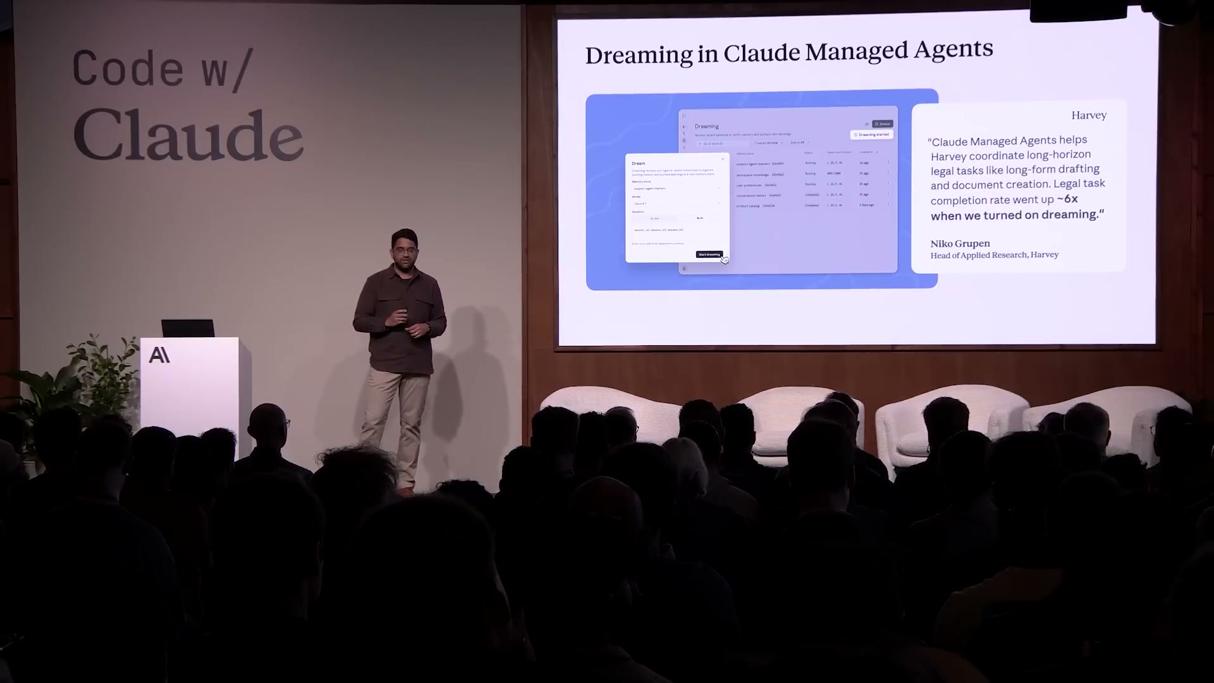Open the more menu for product-catalog

tap(888, 204)
